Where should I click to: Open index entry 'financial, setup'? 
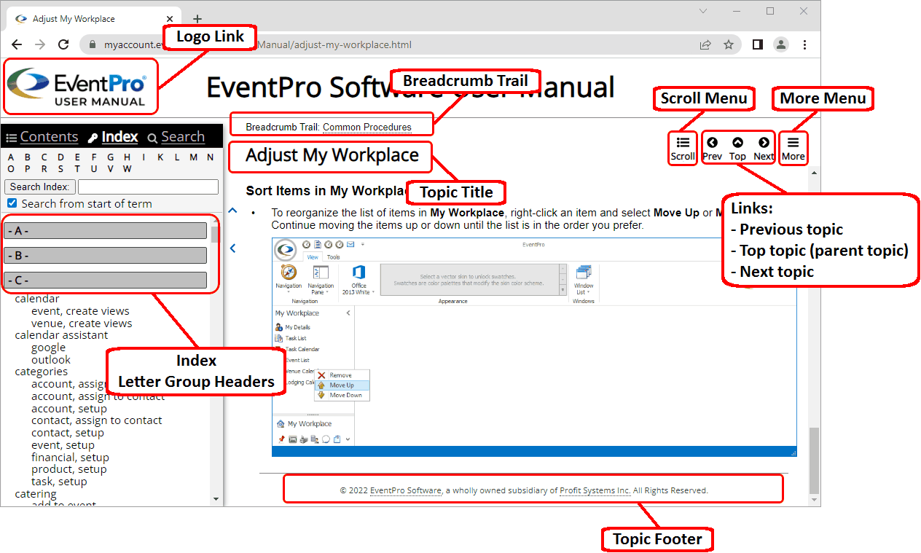(70, 458)
